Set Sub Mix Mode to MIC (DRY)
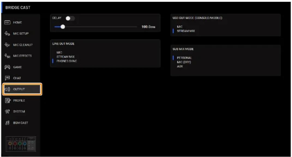The image size is (292, 157). click(184, 62)
